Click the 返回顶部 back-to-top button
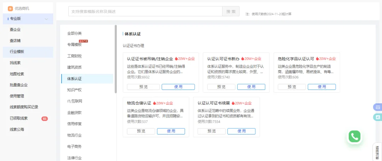The height and width of the screenshot is (161, 382). point(377,151)
